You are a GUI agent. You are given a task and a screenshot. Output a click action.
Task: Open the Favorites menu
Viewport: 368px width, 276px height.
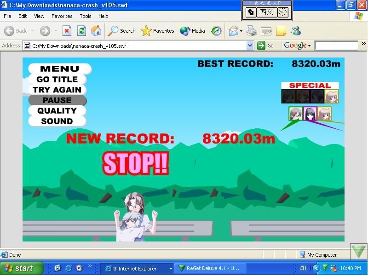coord(62,16)
